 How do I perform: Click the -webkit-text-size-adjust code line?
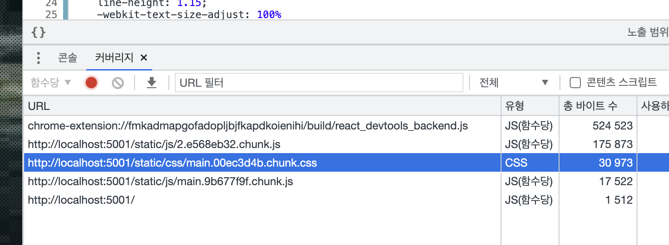point(189,14)
